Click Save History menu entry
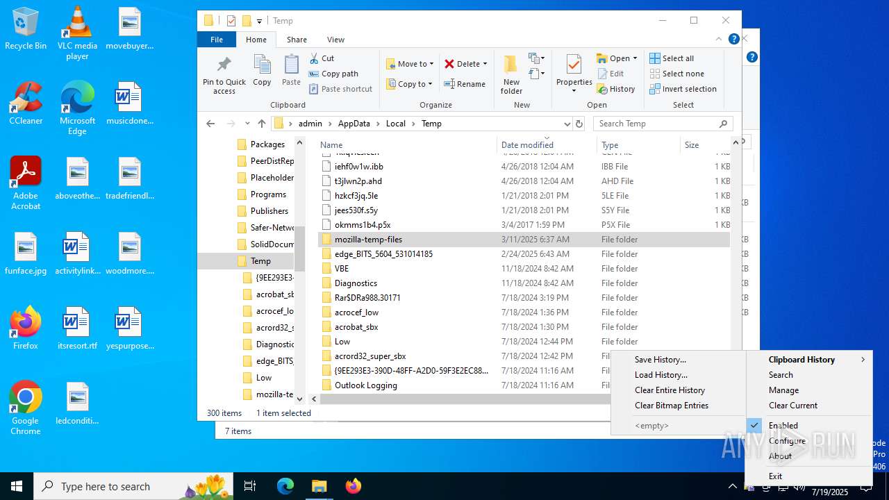The height and width of the screenshot is (500, 889). click(660, 360)
